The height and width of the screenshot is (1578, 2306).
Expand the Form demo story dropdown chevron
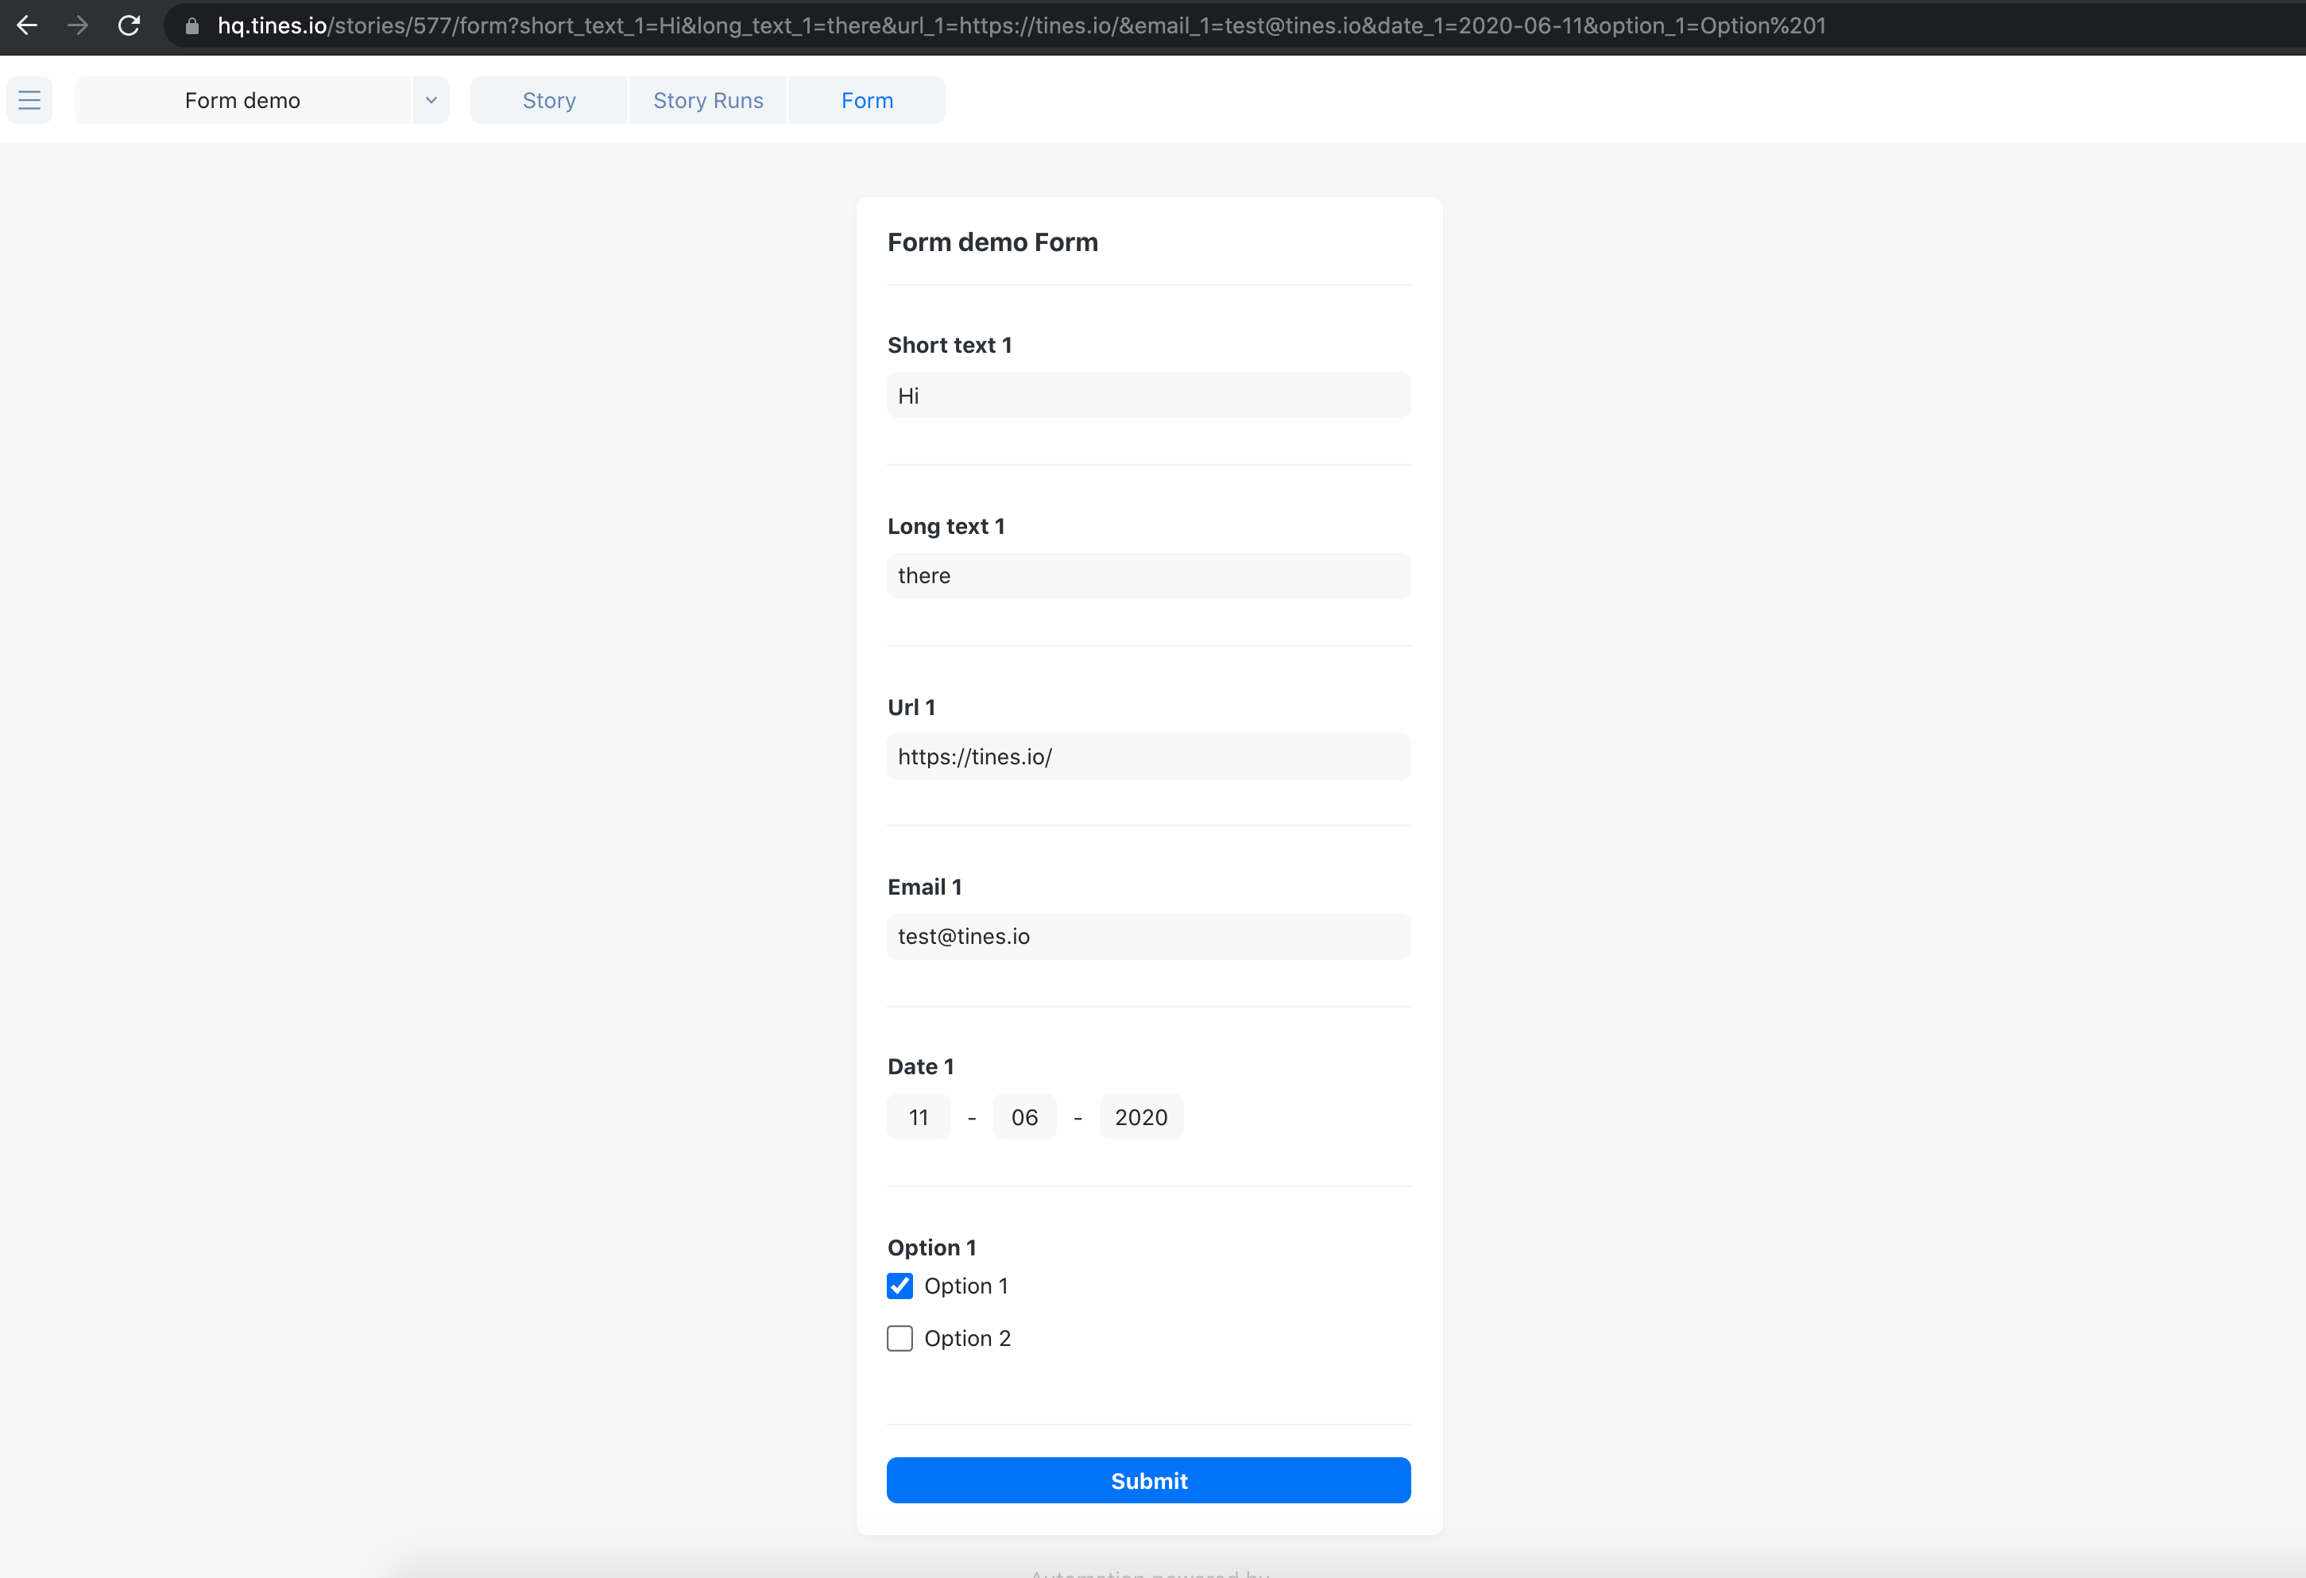431,100
